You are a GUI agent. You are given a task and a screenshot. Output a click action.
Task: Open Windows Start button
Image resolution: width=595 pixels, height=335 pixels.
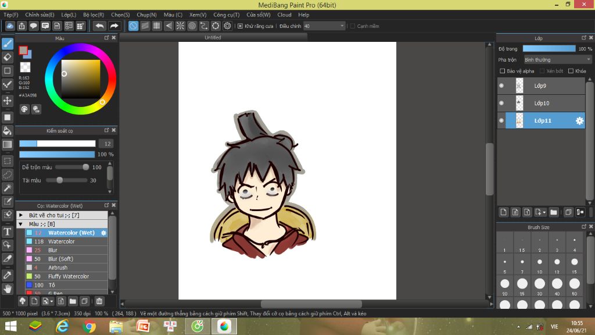pyautogui.click(x=10, y=326)
